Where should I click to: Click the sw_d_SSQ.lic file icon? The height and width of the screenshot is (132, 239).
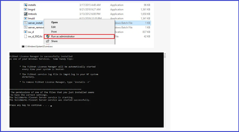pyautogui.click(x=25, y=36)
